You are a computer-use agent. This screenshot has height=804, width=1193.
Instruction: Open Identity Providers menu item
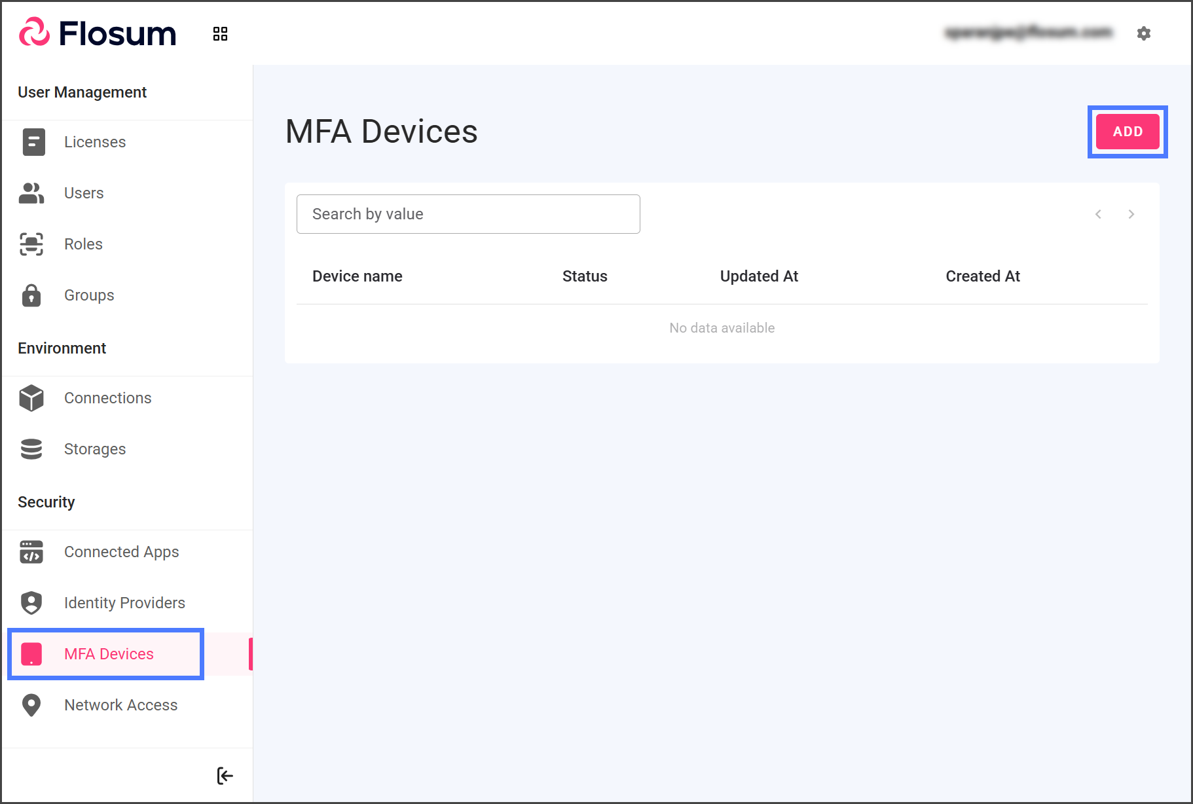[124, 603]
